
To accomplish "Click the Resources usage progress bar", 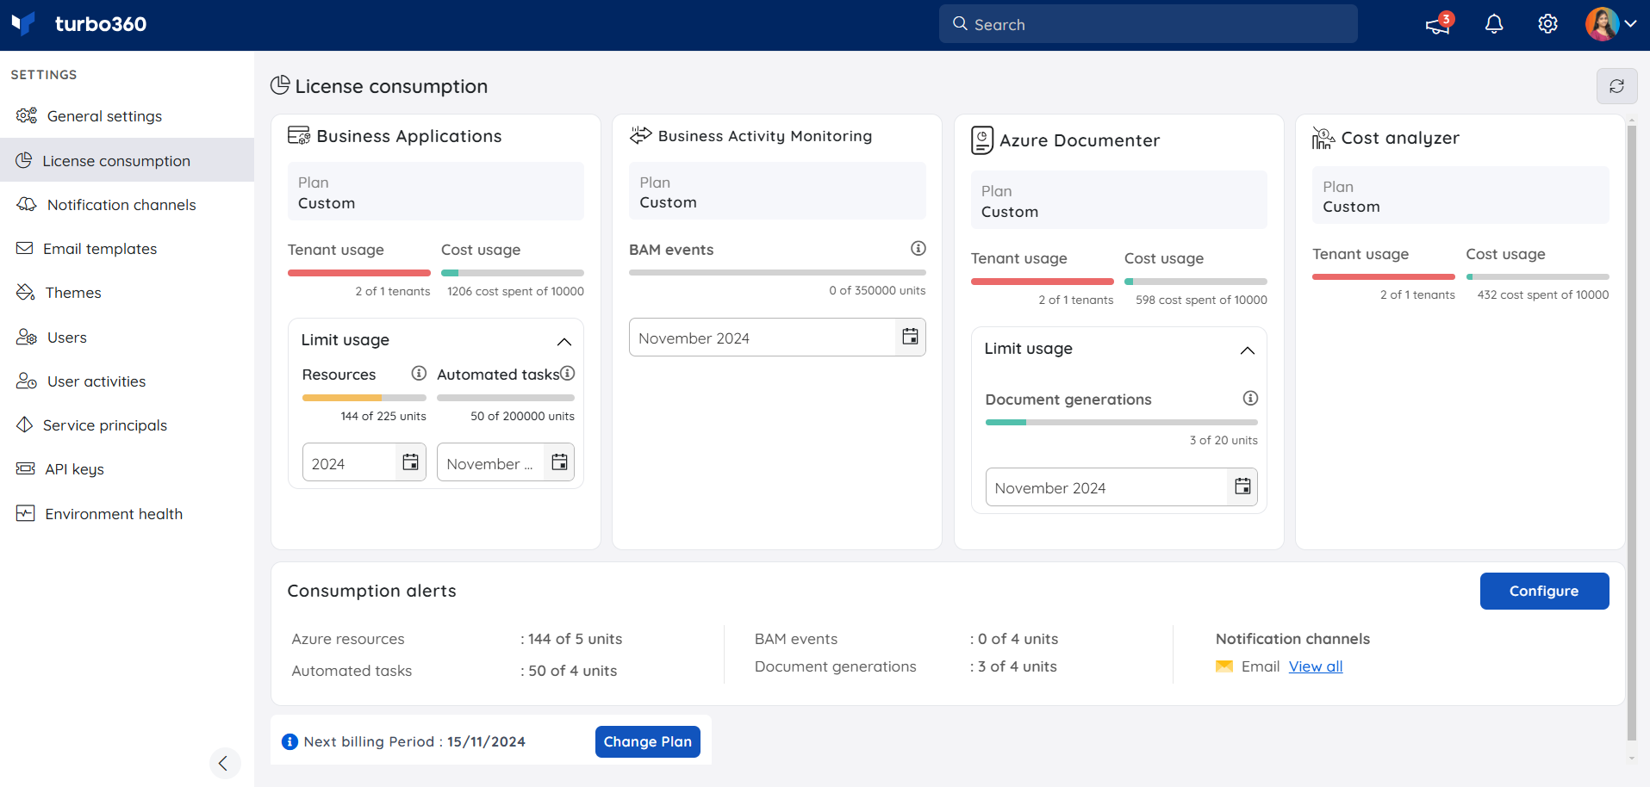I will coord(364,398).
